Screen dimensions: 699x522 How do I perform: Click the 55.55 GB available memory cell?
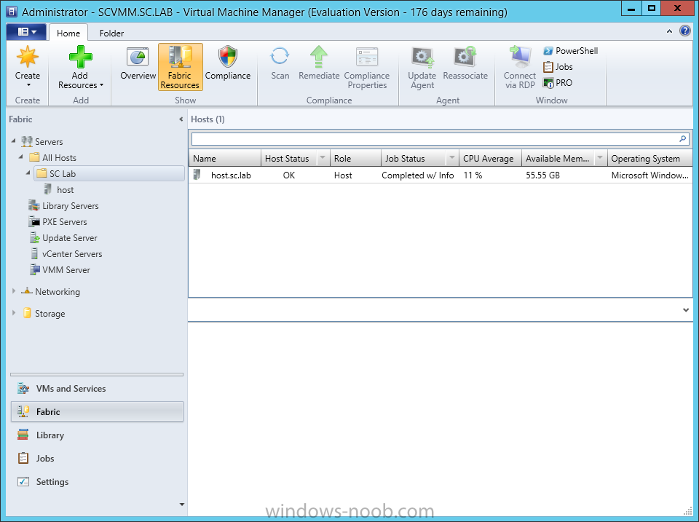pyautogui.click(x=542, y=175)
